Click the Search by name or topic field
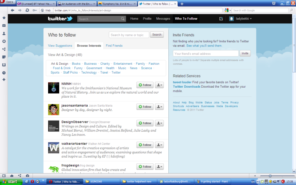This screenshot has width=296, height=185. tap(129, 35)
